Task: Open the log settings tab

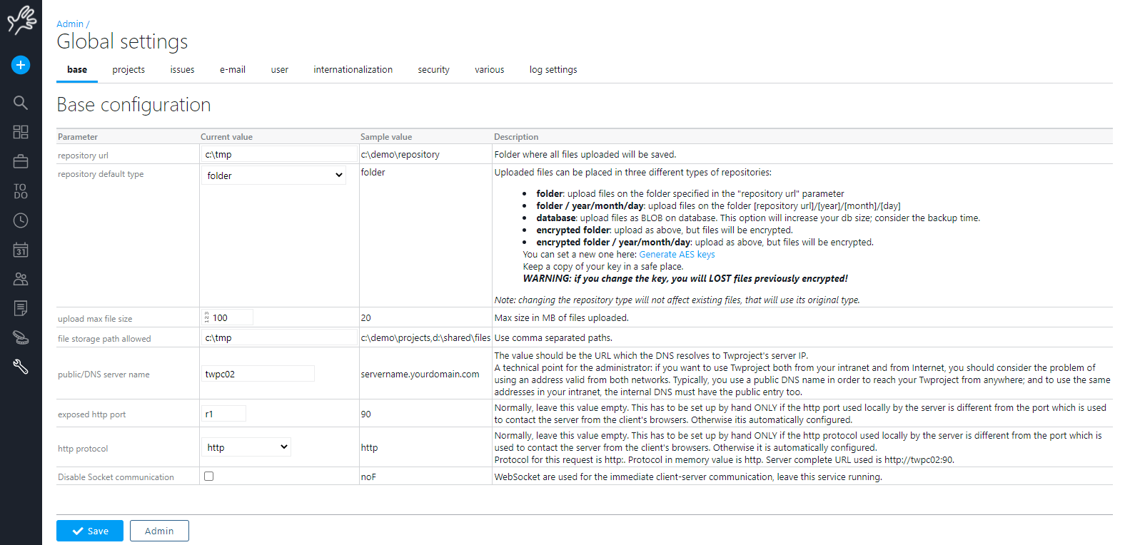Action: [553, 70]
